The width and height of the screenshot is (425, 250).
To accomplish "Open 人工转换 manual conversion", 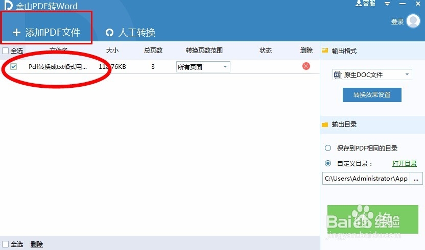I will pyautogui.click(x=130, y=33).
